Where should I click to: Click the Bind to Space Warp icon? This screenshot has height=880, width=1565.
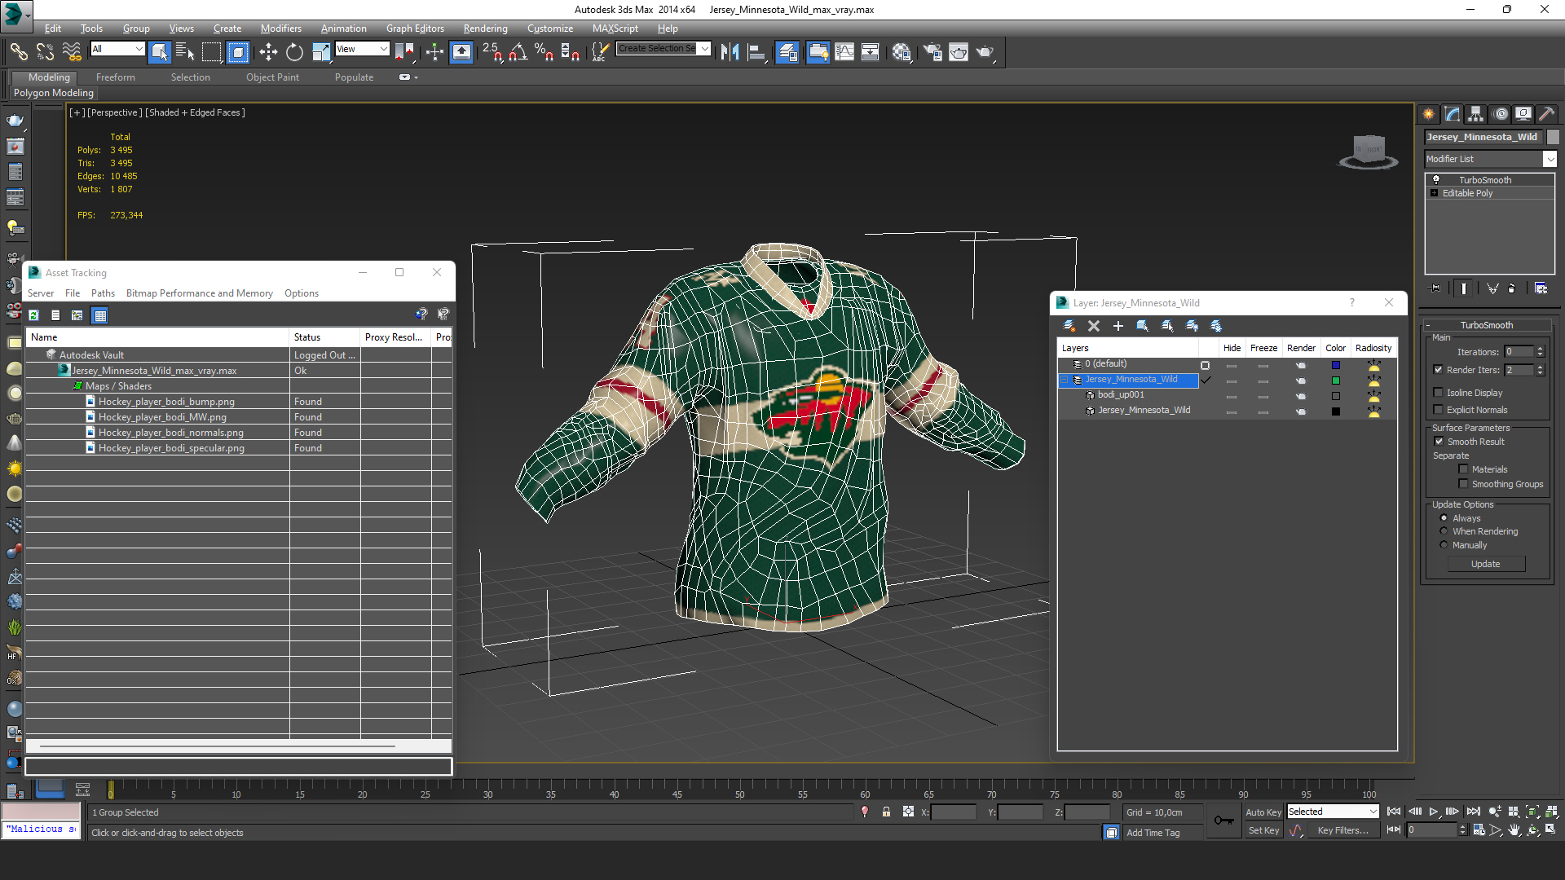point(72,52)
